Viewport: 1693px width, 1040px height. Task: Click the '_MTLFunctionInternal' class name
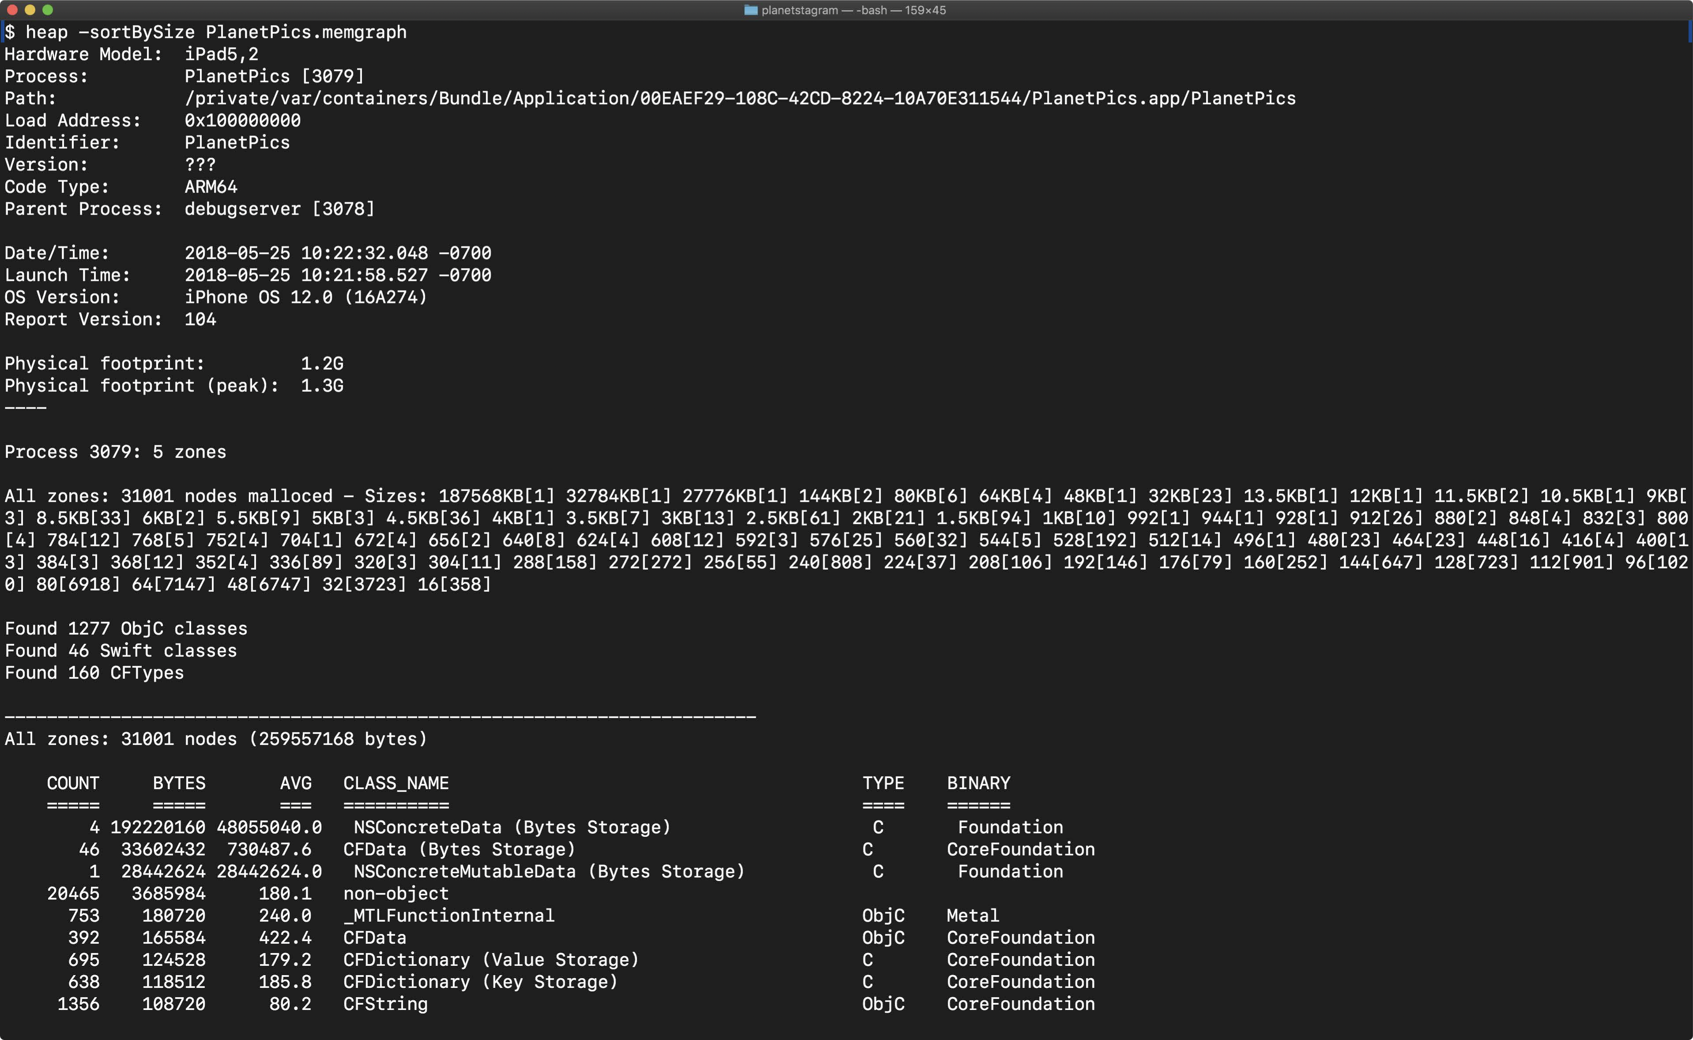449,915
